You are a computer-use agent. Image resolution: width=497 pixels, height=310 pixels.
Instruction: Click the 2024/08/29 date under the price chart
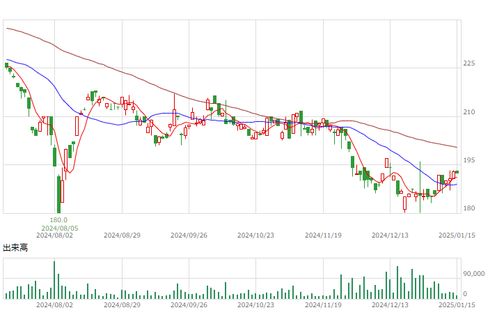(x=122, y=235)
